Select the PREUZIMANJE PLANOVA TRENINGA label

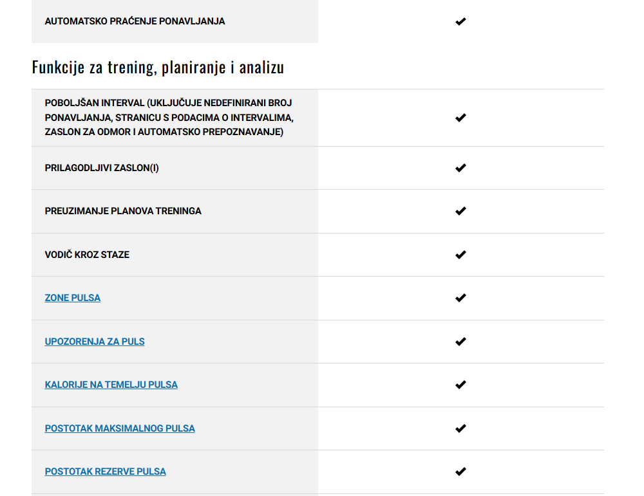[123, 211]
